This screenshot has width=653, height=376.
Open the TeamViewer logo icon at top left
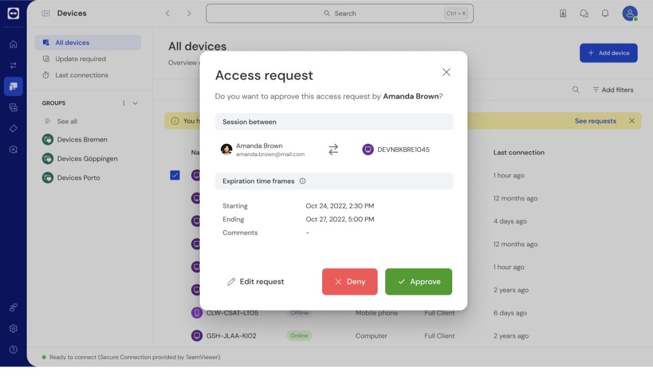pos(13,13)
